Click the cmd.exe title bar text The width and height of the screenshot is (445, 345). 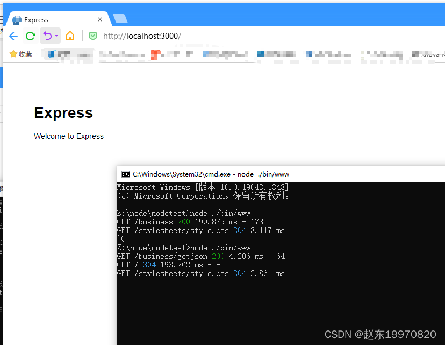[211, 174]
